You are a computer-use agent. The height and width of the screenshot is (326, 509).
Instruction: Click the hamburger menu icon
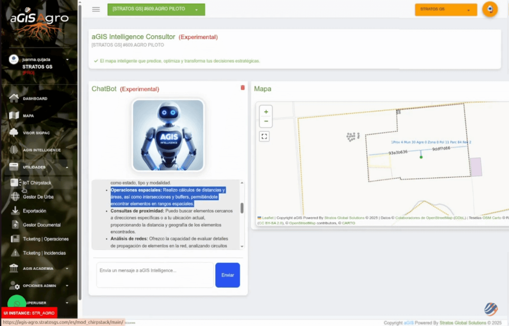coord(96,9)
